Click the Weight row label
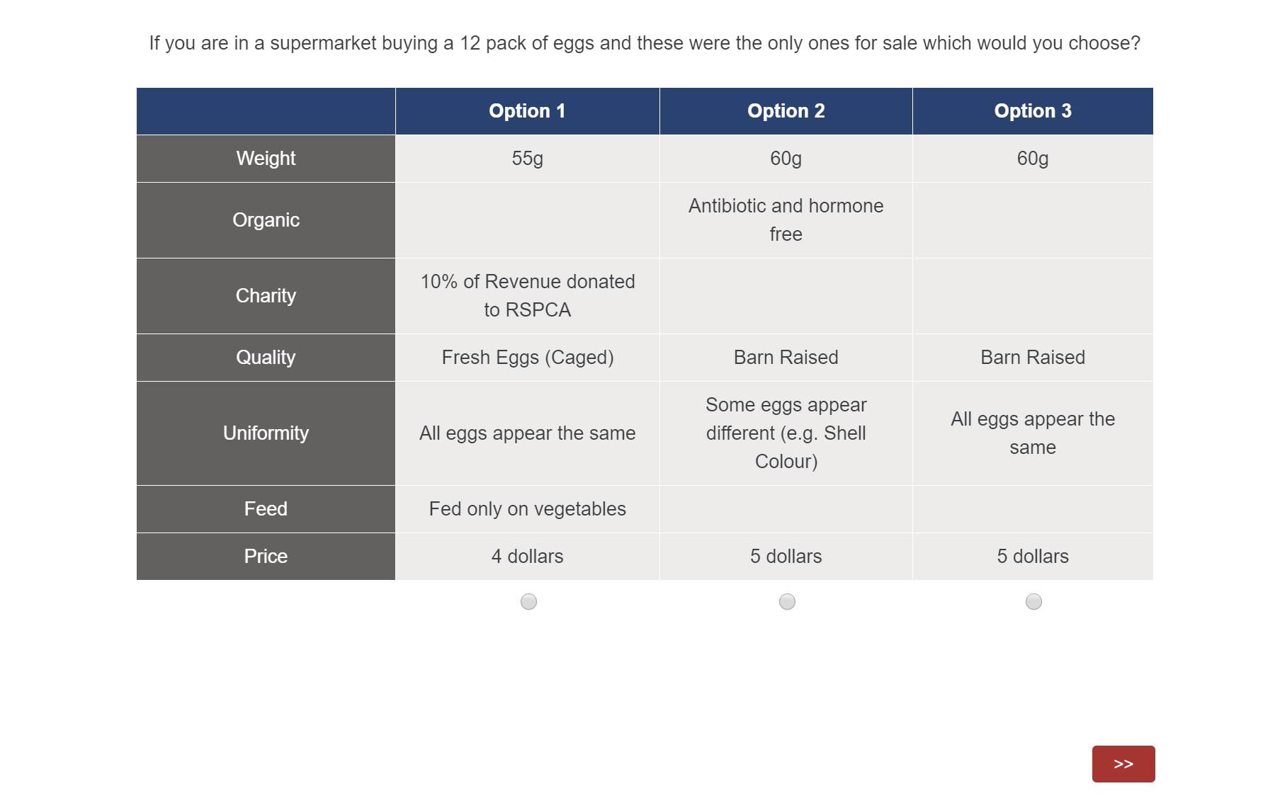This screenshot has width=1263, height=803. (266, 159)
